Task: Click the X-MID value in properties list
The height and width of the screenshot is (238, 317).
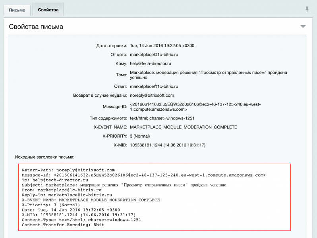Action: pyautogui.click(x=168, y=145)
